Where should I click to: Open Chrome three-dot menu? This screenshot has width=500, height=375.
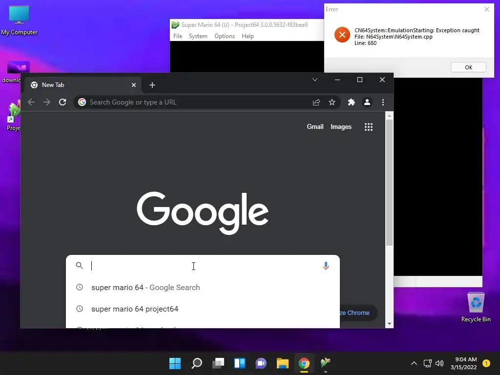tap(383, 102)
